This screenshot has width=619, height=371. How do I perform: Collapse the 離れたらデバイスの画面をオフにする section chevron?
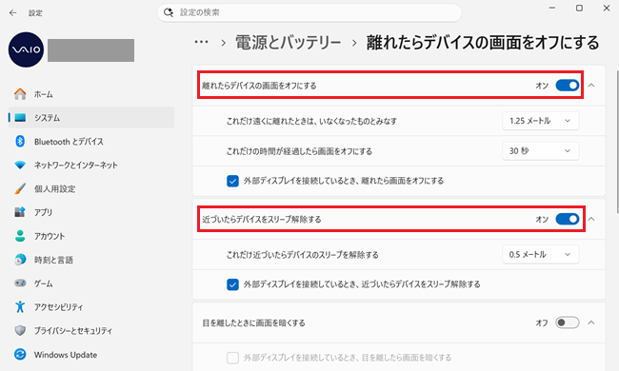(x=591, y=86)
